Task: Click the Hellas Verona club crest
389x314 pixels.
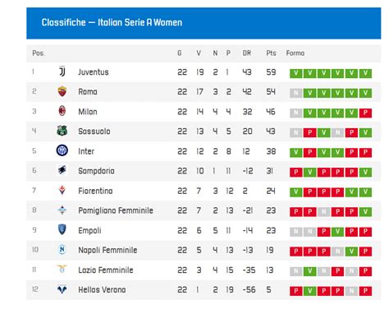Action: pyautogui.click(x=62, y=289)
